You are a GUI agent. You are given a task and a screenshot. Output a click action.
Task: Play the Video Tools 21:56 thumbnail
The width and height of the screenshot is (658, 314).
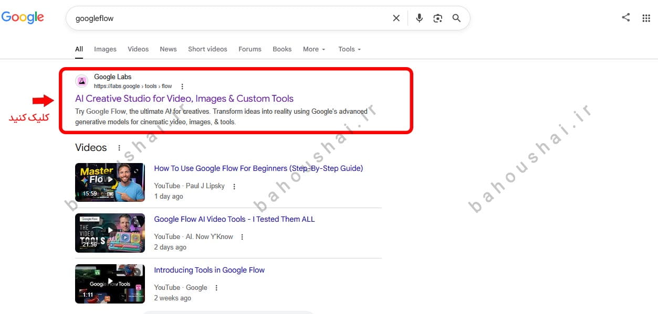pos(110,233)
